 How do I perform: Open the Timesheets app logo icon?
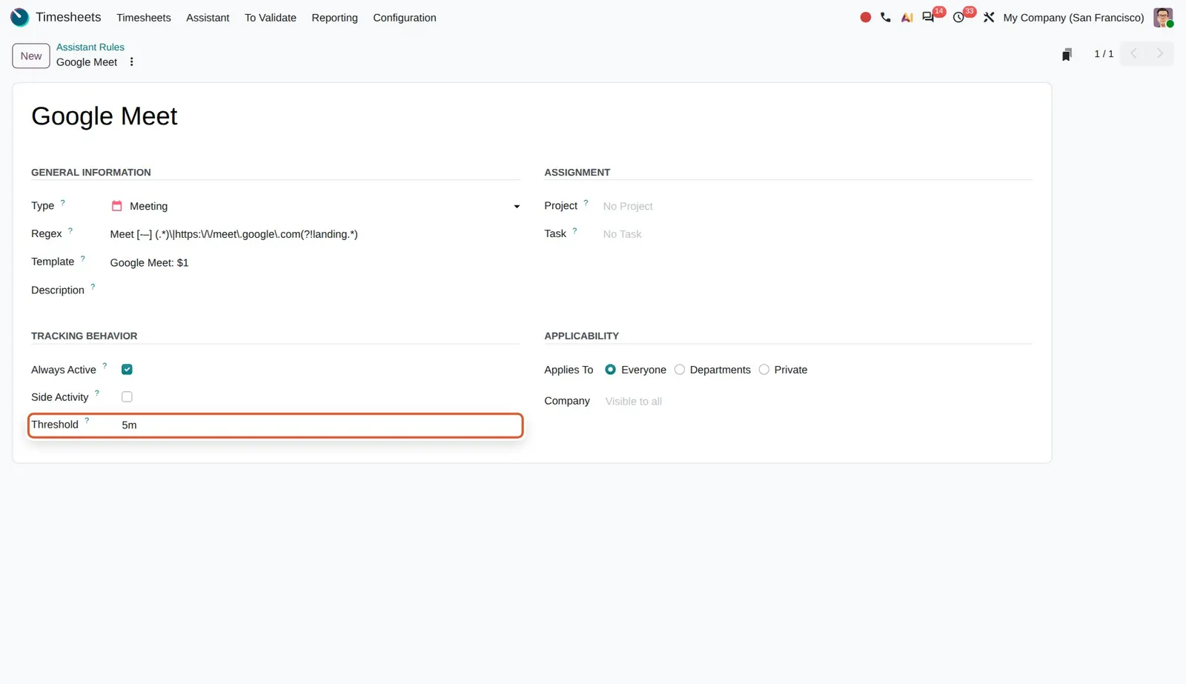[x=19, y=17]
